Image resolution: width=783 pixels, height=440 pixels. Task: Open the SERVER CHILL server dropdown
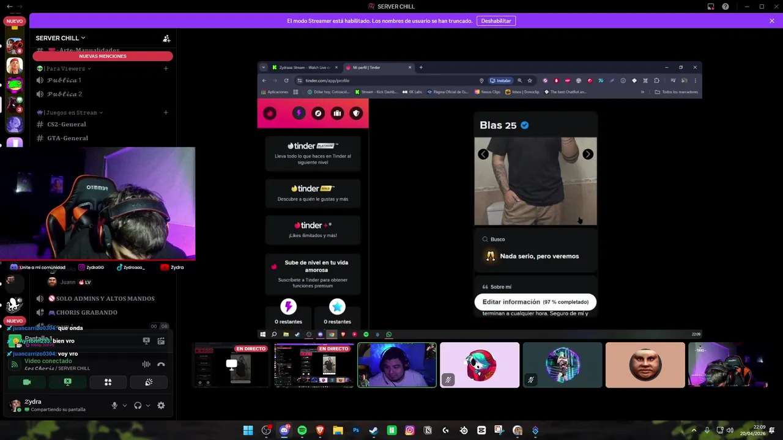[x=61, y=38]
